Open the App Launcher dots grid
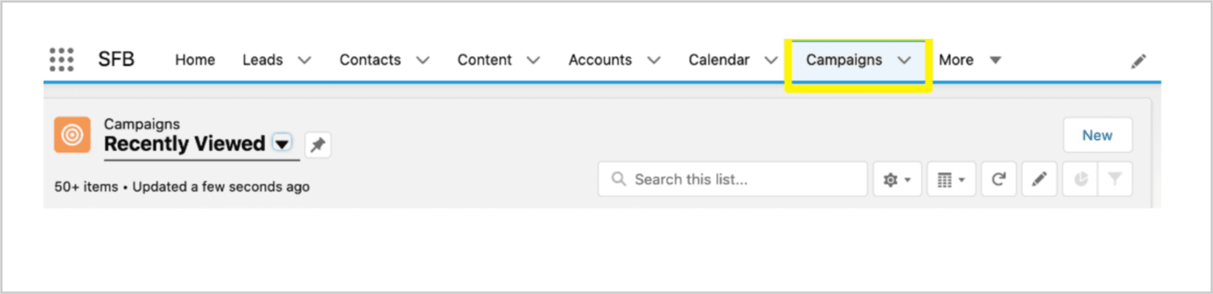The image size is (1213, 294). point(62,60)
